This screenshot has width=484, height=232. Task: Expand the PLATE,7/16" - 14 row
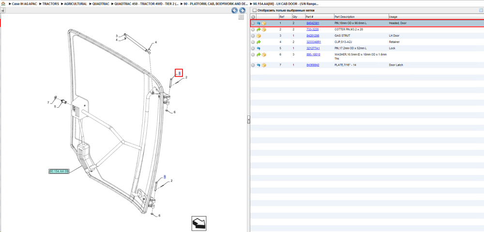[x=253, y=65]
